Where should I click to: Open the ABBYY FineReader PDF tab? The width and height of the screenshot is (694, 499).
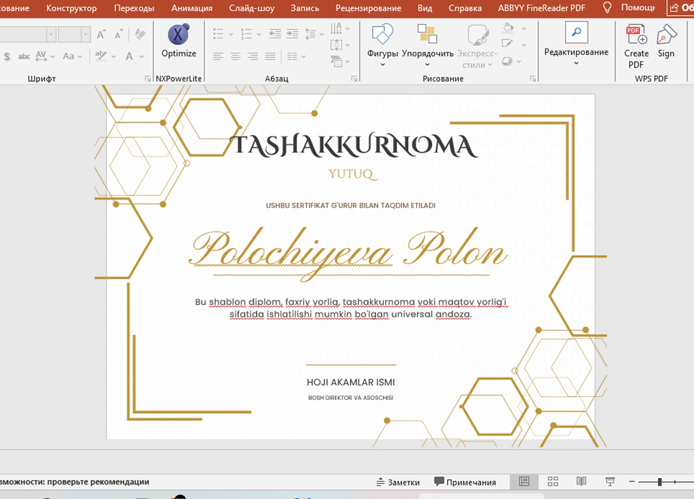(x=542, y=8)
